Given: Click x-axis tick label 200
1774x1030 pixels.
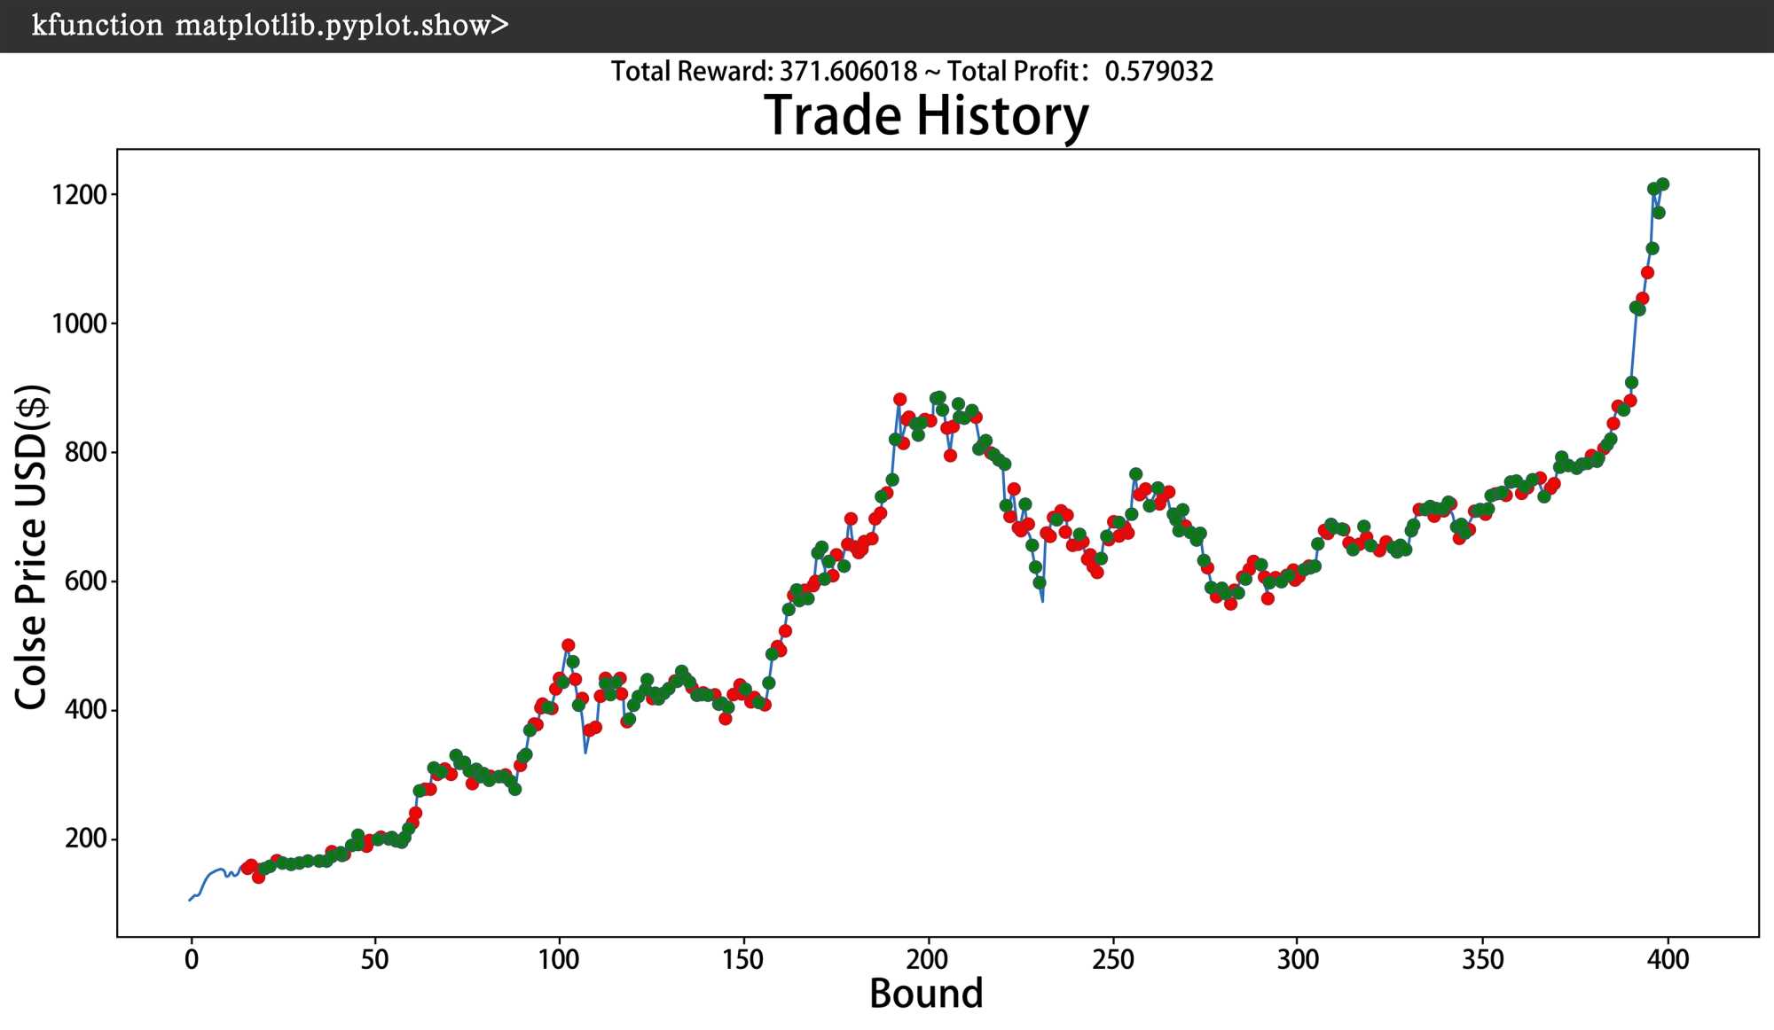Looking at the screenshot, I should (927, 959).
